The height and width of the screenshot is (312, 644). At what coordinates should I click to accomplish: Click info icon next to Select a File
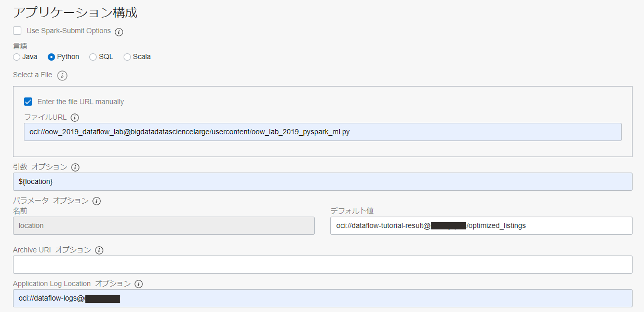[x=62, y=76]
